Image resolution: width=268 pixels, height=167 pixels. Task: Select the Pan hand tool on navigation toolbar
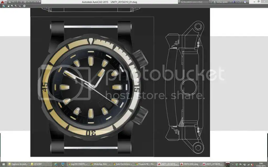(x=9, y=6)
